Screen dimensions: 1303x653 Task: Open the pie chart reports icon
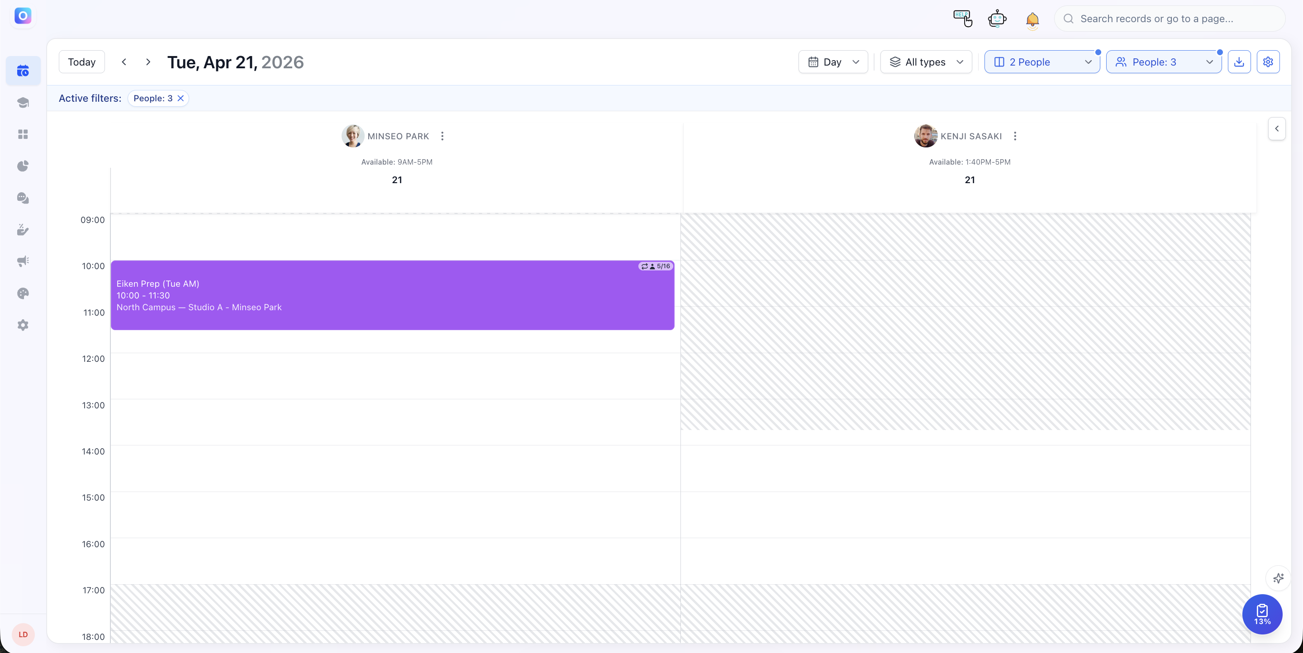(x=23, y=166)
